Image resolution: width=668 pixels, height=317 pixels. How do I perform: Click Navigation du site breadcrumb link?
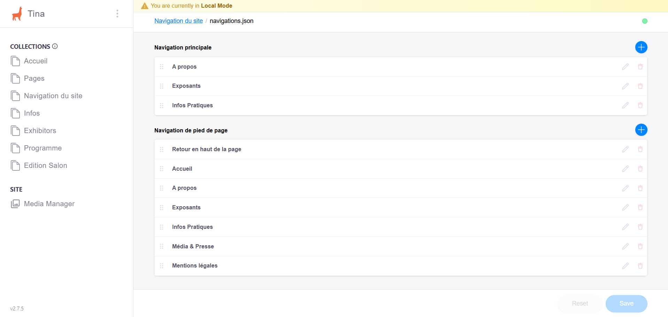178,21
